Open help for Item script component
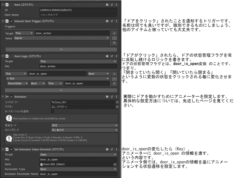This screenshot has width=237, height=178. tap(107, 5)
